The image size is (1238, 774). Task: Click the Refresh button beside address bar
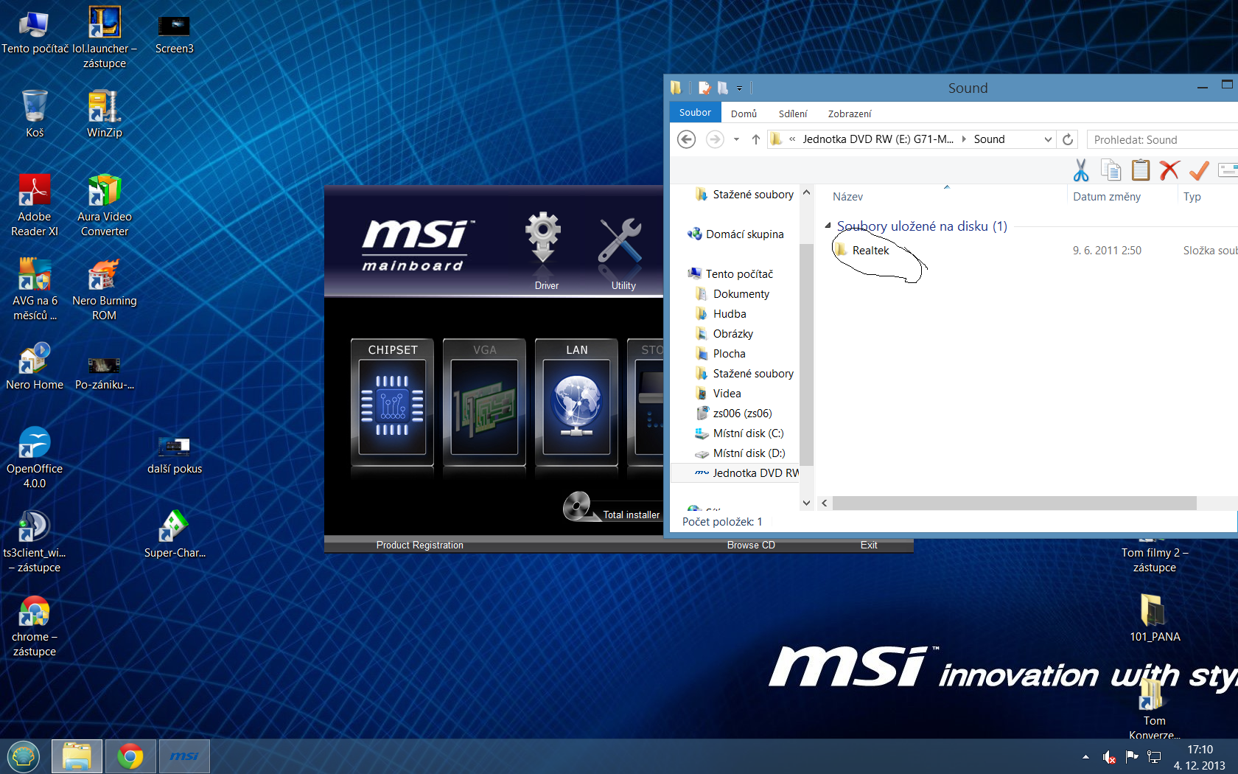tap(1068, 139)
